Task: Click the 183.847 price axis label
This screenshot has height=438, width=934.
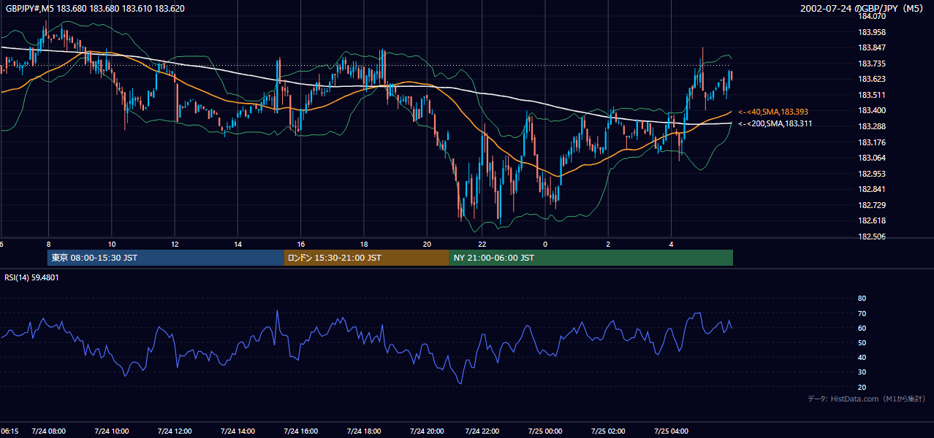Action: (871, 47)
